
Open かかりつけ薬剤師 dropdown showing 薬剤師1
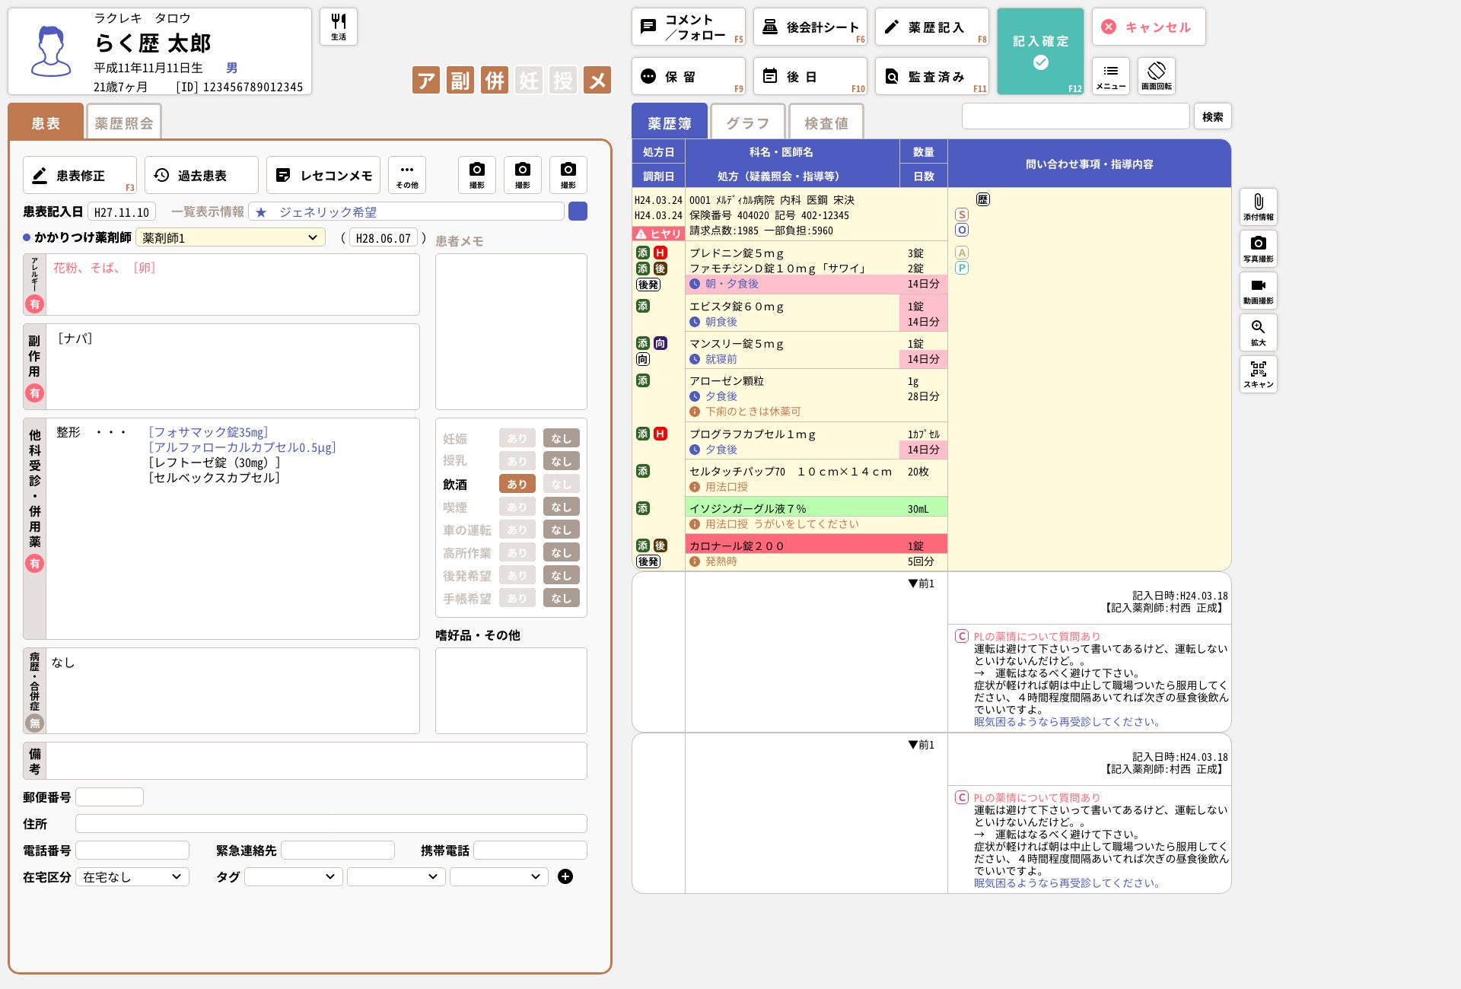coord(230,238)
